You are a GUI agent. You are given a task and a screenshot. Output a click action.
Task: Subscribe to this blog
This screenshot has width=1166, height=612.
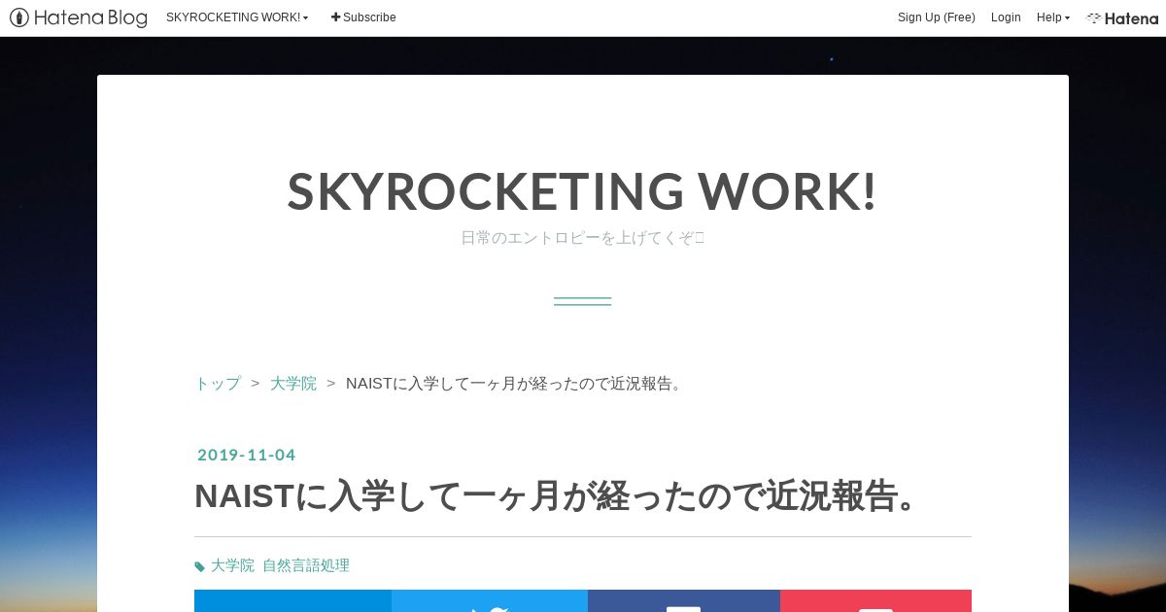point(363,17)
